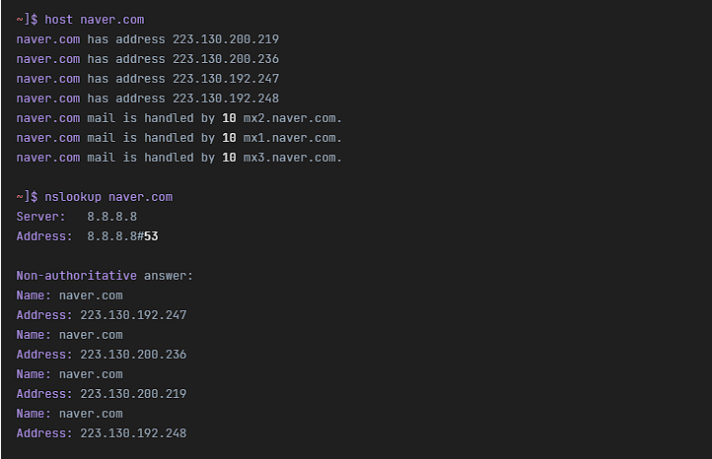
Task: Click the port number 53 after 8.8.8.8#
Action: [x=151, y=236]
